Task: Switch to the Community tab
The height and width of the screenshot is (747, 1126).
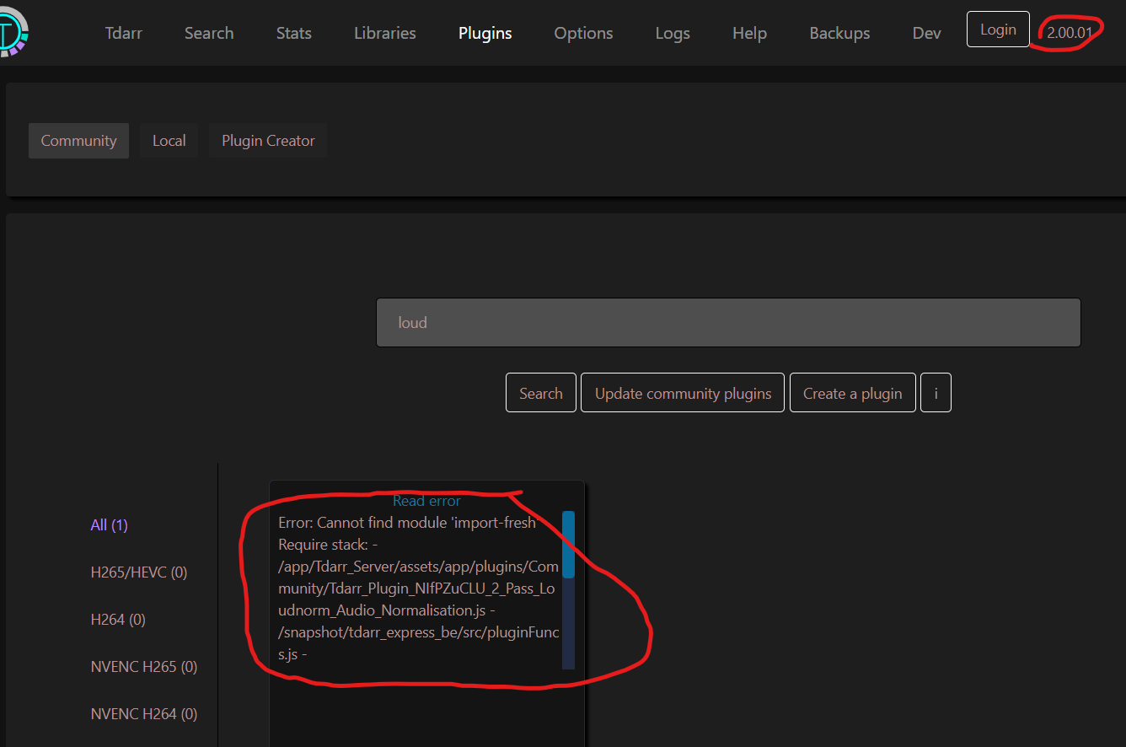Action: 78,140
